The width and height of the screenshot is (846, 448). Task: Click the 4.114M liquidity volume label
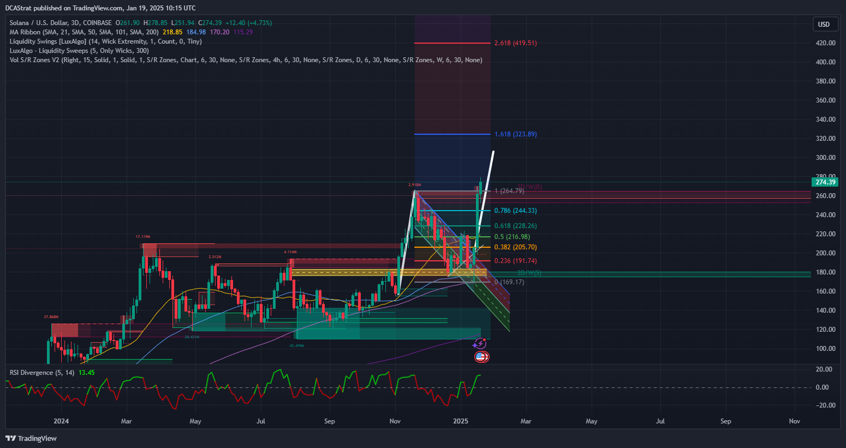(290, 252)
